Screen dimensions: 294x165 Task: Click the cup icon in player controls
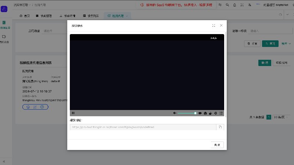pyautogui.click(x=210, y=113)
